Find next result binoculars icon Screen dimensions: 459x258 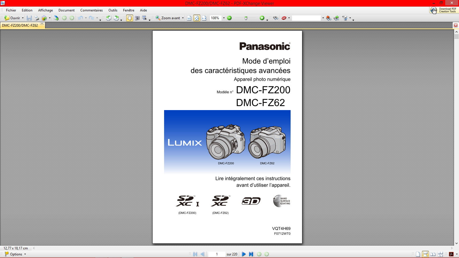(336, 18)
